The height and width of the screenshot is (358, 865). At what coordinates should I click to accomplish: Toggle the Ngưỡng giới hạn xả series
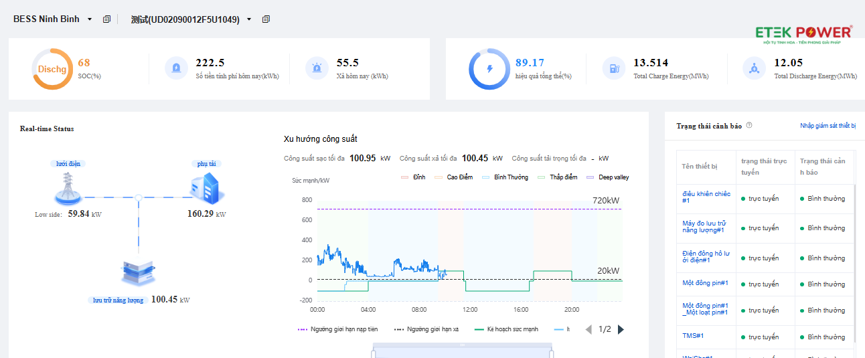pos(426,329)
